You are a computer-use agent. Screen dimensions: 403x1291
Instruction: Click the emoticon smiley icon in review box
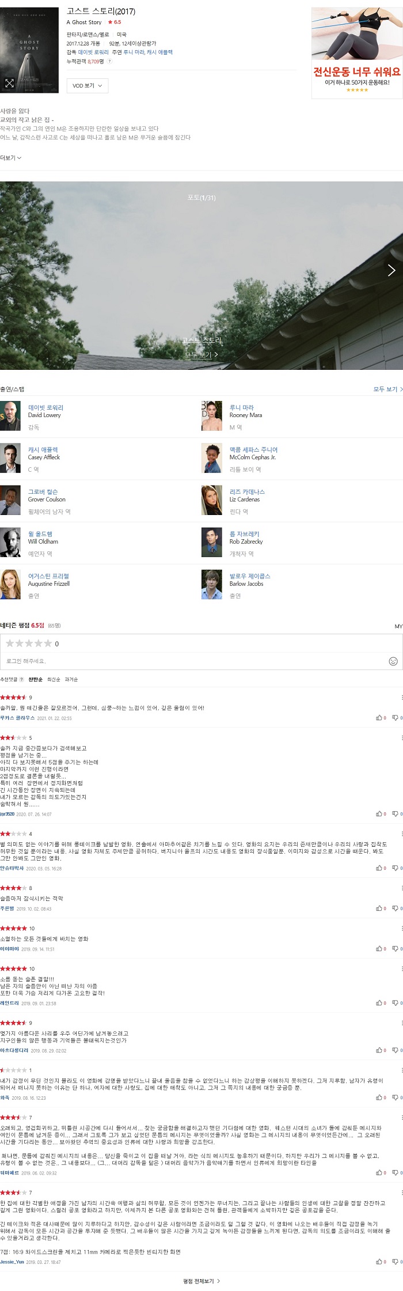click(x=393, y=661)
